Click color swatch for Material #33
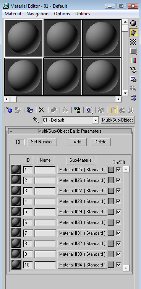Viewport: 141px width, 289px height. (x=111, y=254)
